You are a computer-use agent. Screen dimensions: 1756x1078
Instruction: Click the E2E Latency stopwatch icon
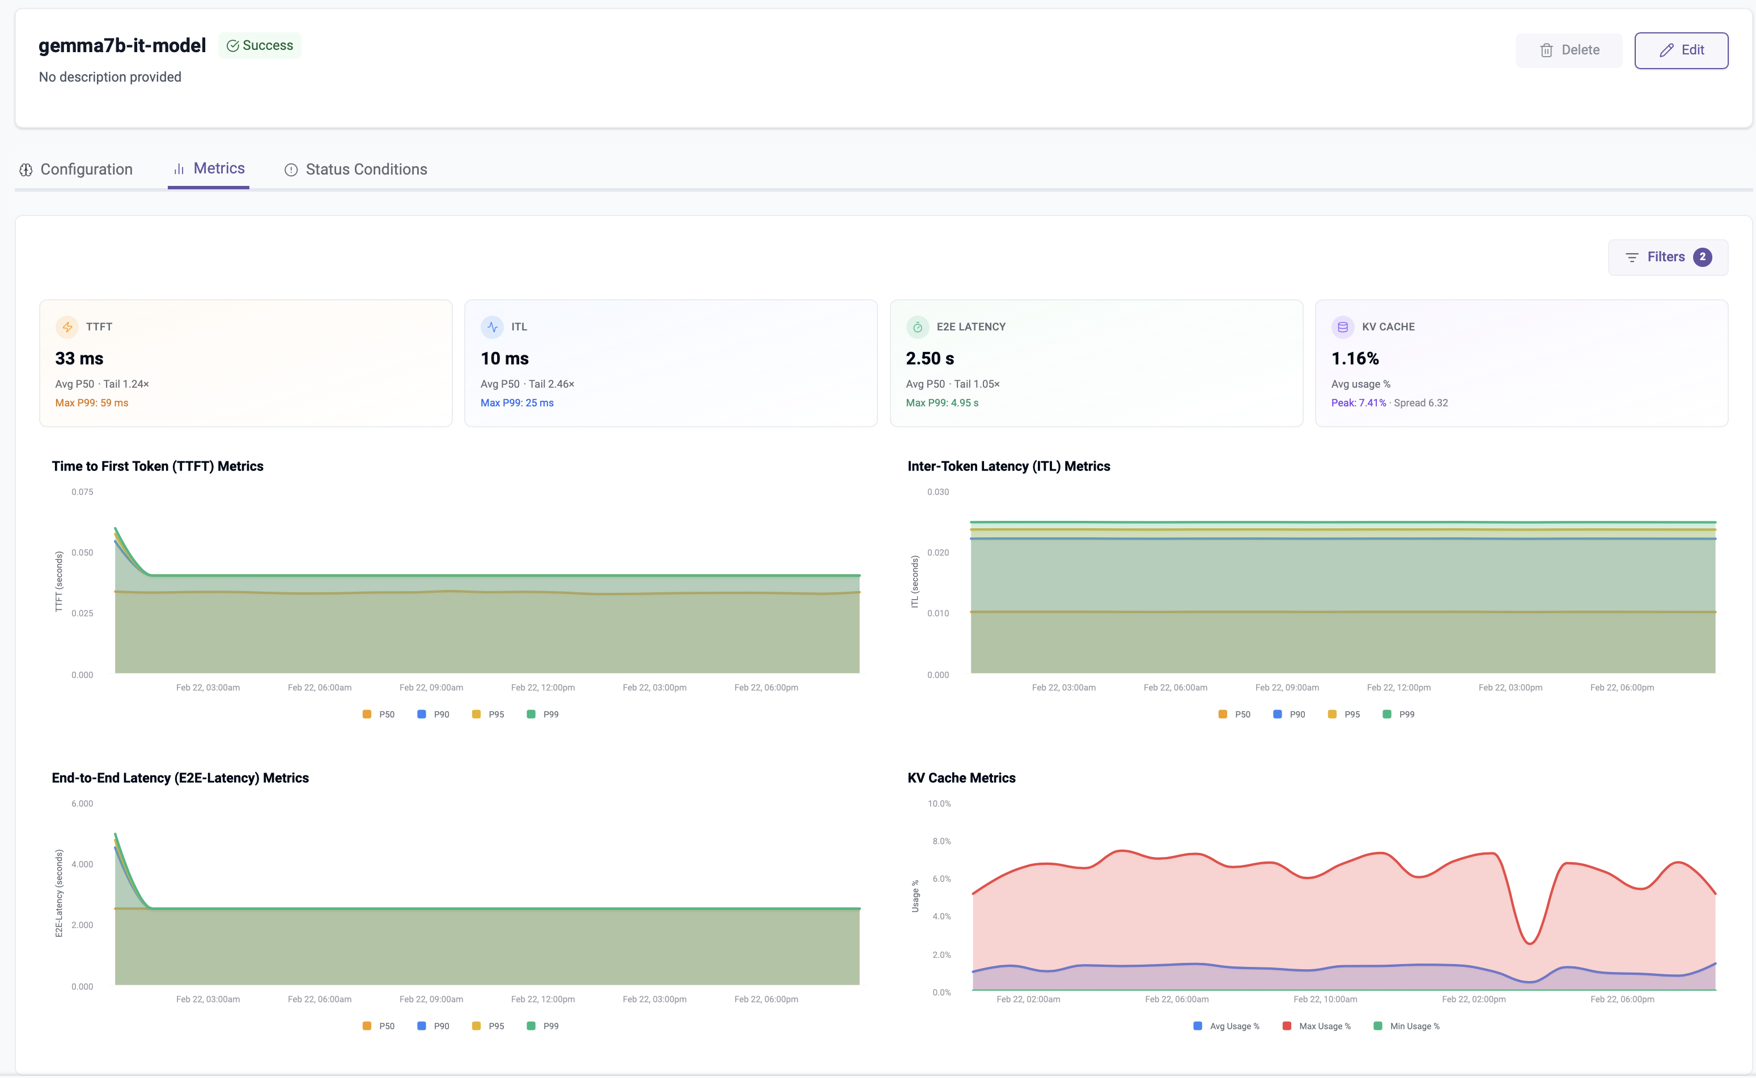[x=918, y=327]
